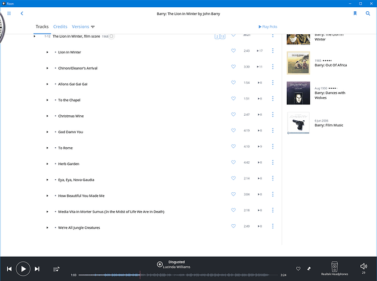This screenshot has height=281, width=377.
Task: Open more options for Chinon/Eleanor's Arrival
Action: [x=273, y=67]
